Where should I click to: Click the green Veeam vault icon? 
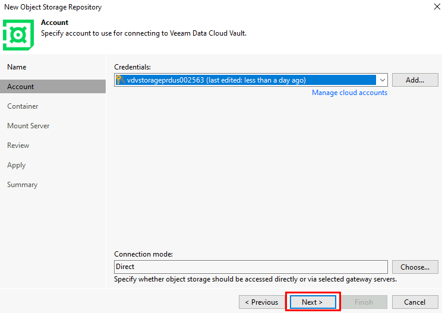[18, 34]
